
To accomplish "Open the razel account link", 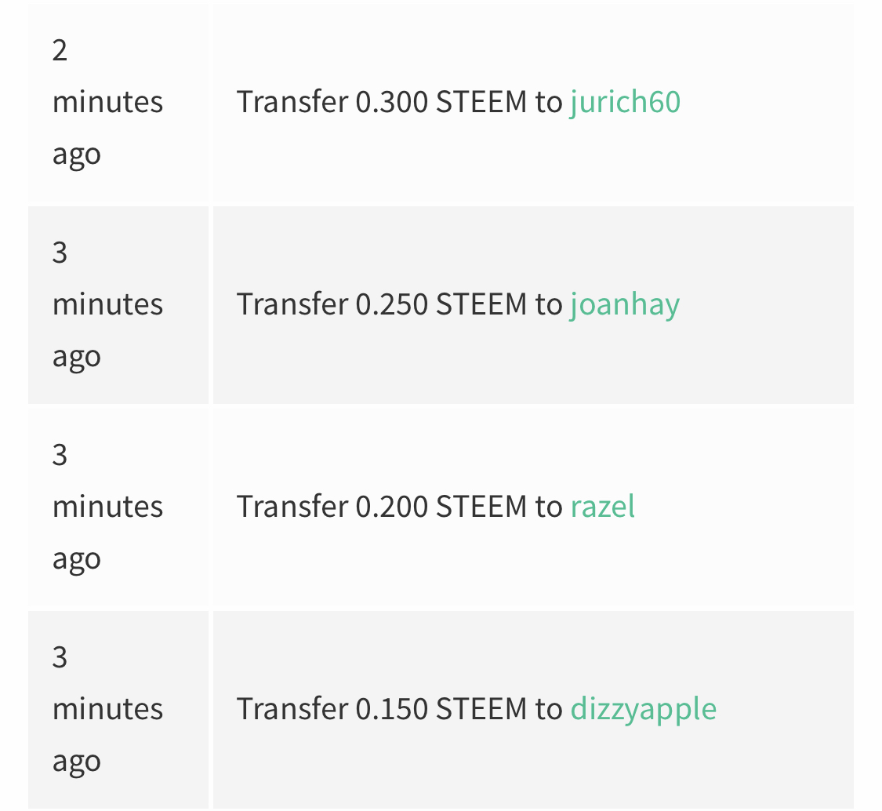I will pos(602,506).
